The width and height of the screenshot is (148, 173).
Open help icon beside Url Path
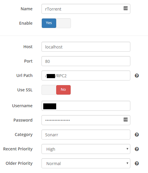(137, 75)
